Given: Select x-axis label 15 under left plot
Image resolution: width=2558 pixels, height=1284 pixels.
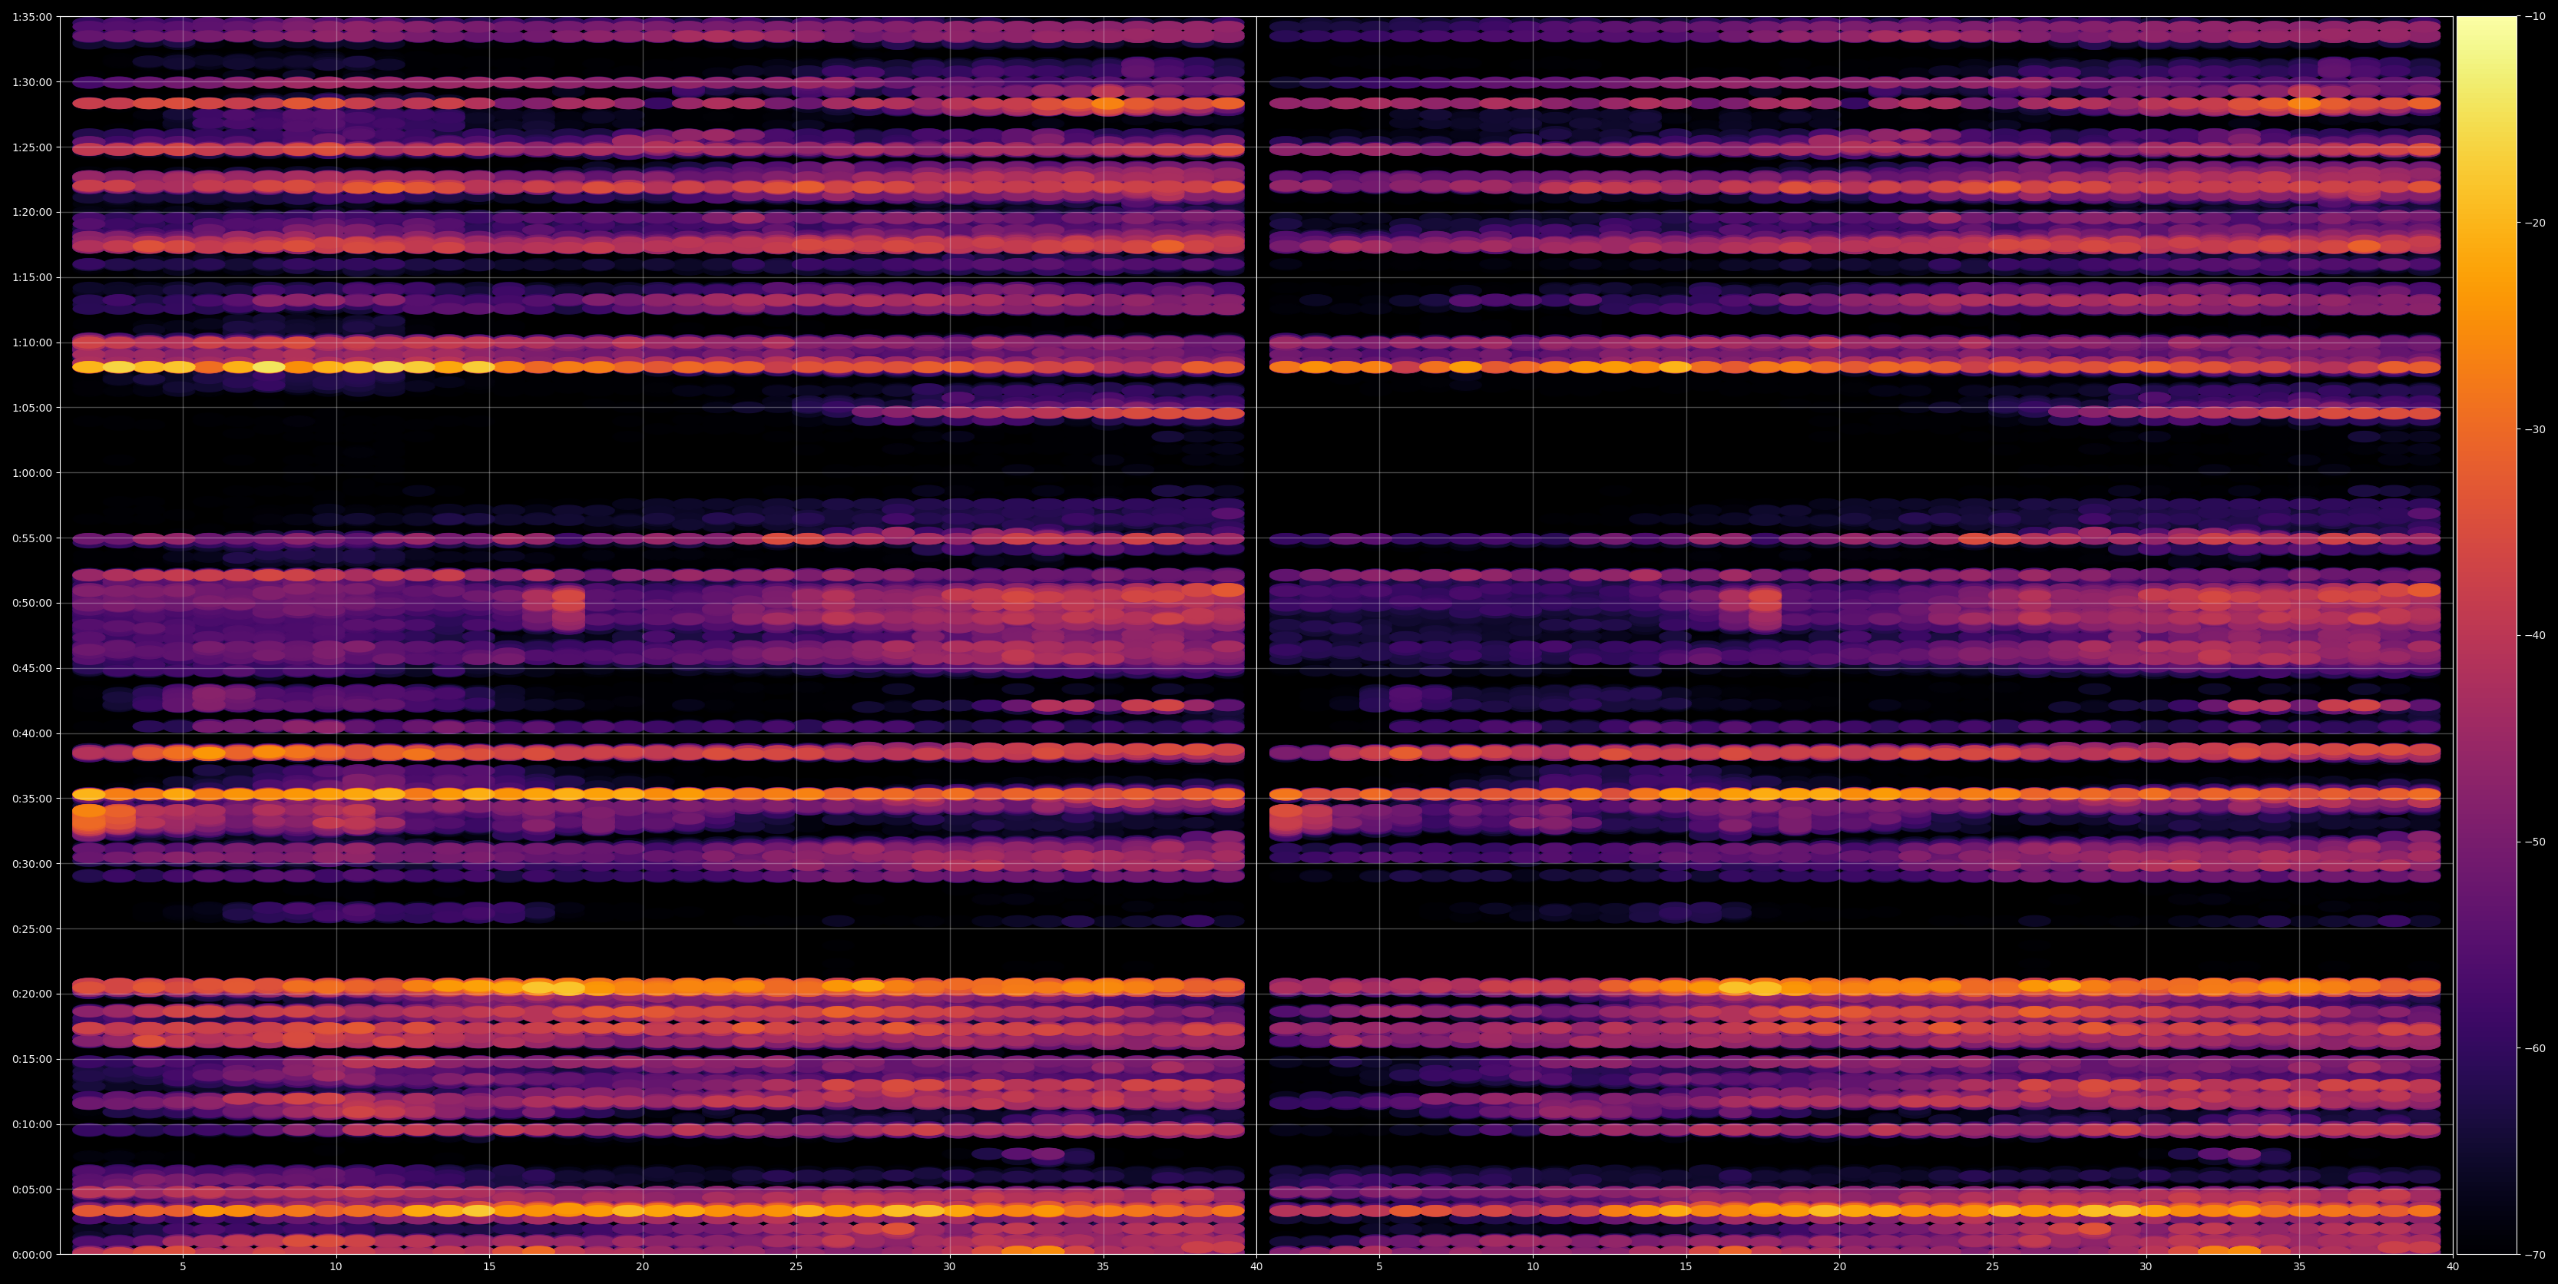Looking at the screenshot, I should [x=489, y=1267].
